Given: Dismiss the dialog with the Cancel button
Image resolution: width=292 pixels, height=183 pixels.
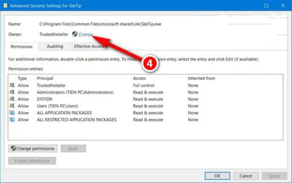Looking at the screenshot, I should click(x=246, y=176).
